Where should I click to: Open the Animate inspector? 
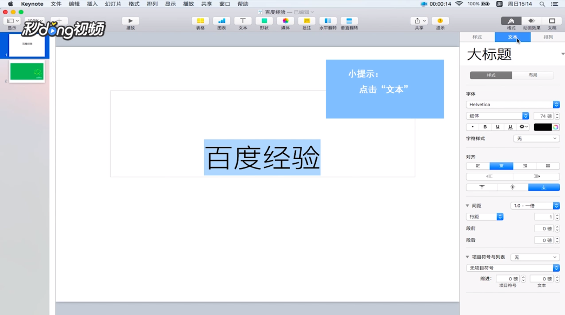[x=531, y=21]
